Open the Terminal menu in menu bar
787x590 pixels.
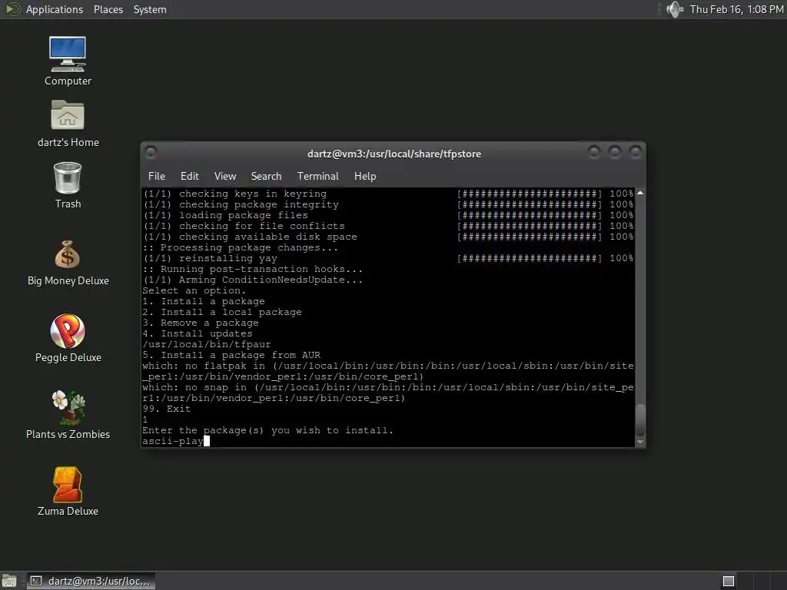(x=317, y=176)
